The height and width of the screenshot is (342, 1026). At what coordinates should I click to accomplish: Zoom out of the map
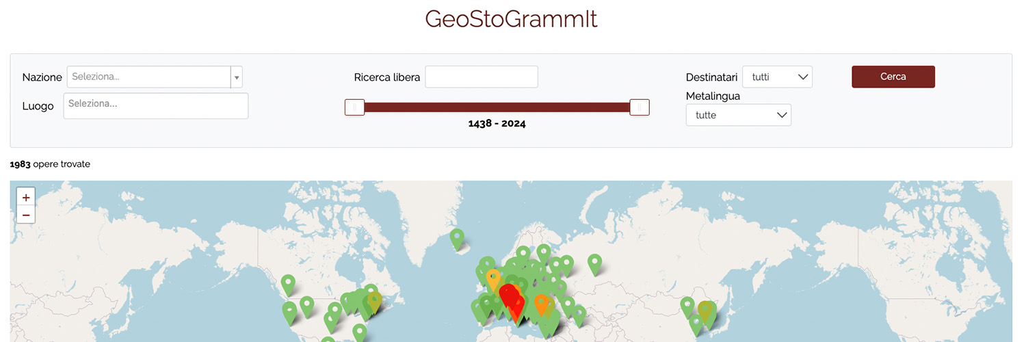26,215
